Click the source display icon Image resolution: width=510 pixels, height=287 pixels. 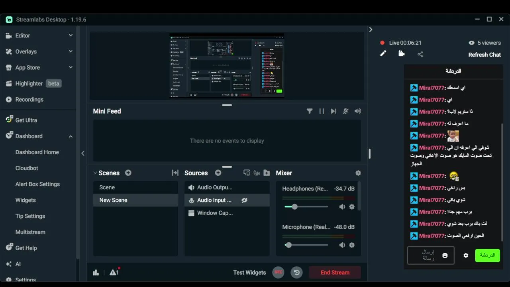[247, 173]
